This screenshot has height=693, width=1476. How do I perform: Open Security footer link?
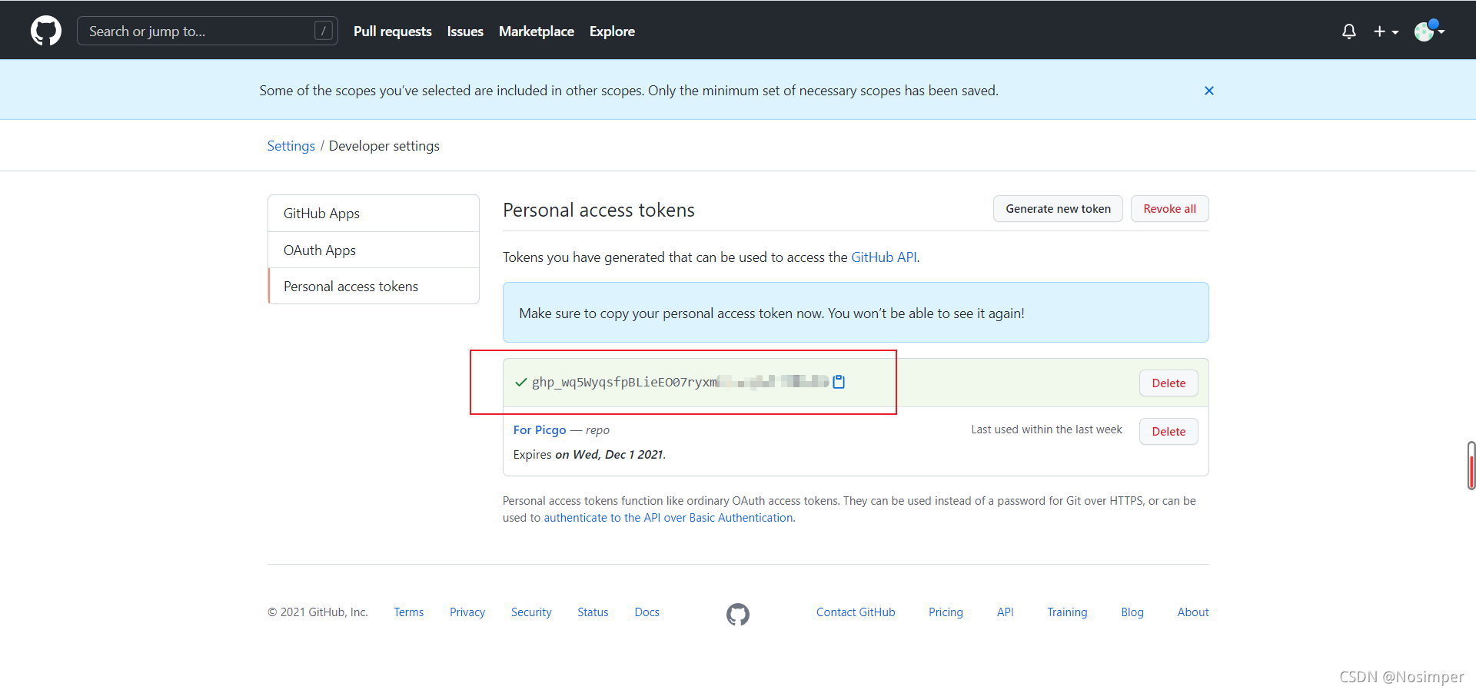[x=531, y=612]
